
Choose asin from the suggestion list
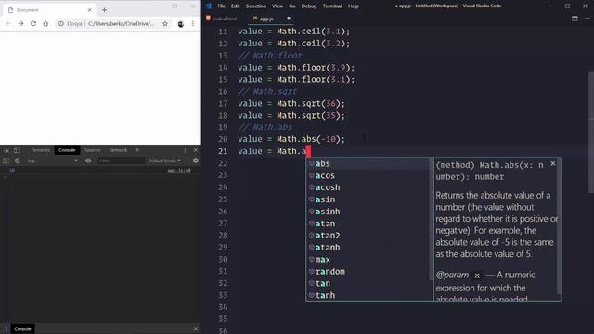tap(368, 199)
